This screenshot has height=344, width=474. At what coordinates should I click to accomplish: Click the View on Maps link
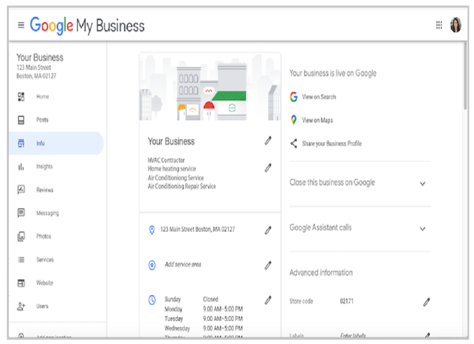[x=317, y=120]
